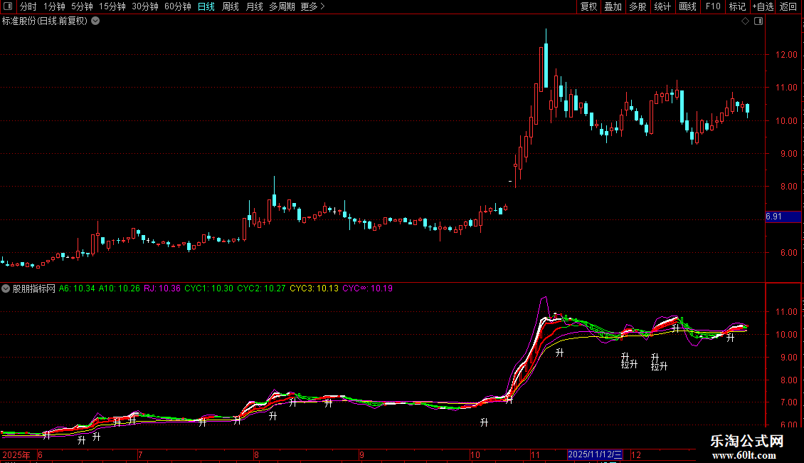The image size is (804, 463).
Task: Add stock via +自选 button
Action: 763,6
